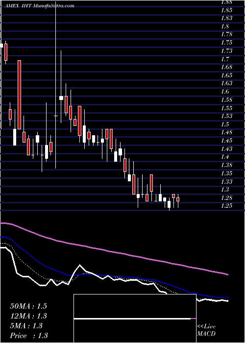Click the 1.45 price axis label

(226, 141)
